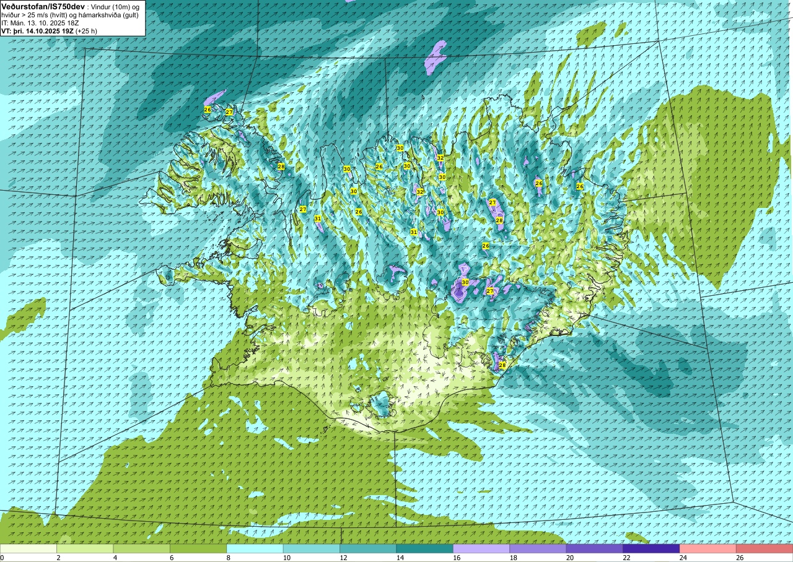This screenshot has width=793, height=562.
Task: Pick the 10–12 m/s light teal legend swatch
Action: (312, 548)
